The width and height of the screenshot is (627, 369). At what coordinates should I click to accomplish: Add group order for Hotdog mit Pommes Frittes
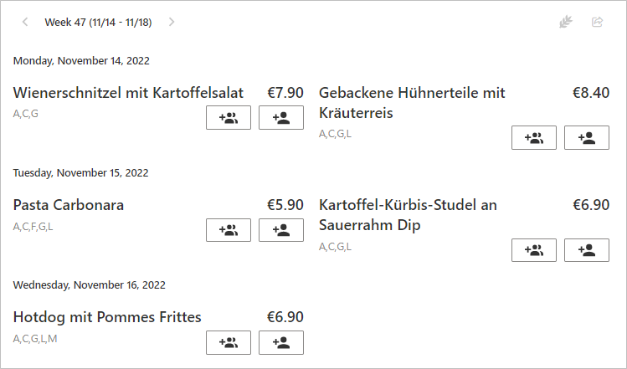(x=229, y=342)
